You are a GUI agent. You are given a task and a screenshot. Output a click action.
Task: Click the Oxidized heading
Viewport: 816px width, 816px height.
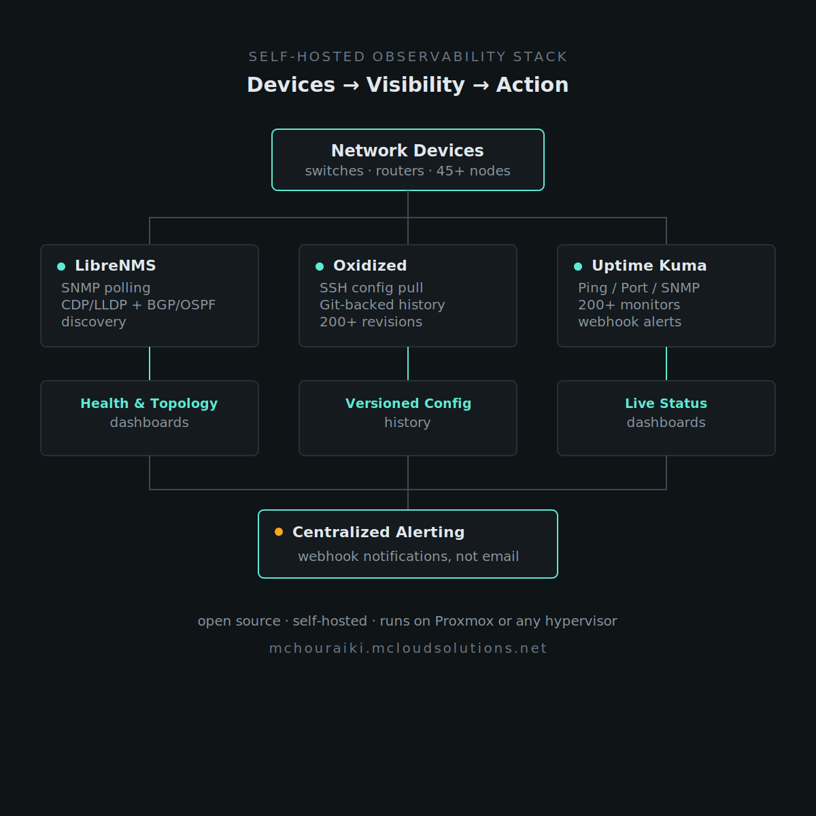point(370,266)
